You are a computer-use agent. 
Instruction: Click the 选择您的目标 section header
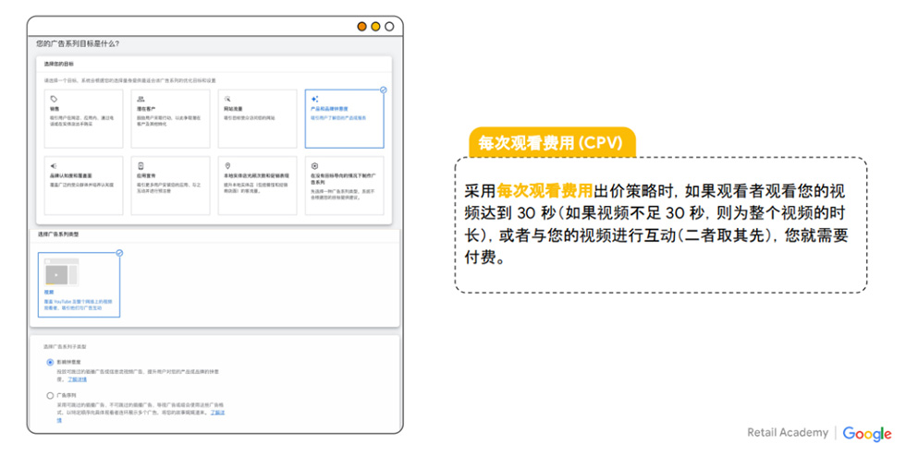59,65
